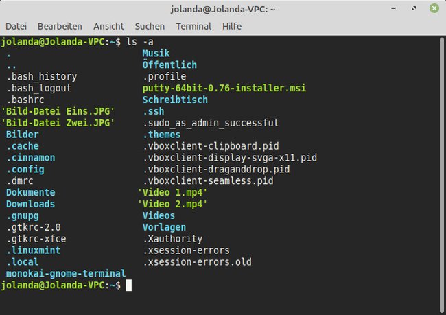Click the .vboxclient-seamless.pid entry
This screenshot has width=446, height=315.
208,181
